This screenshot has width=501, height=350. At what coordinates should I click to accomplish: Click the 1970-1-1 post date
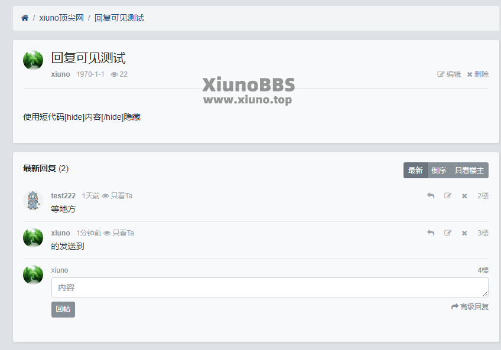pyautogui.click(x=90, y=74)
